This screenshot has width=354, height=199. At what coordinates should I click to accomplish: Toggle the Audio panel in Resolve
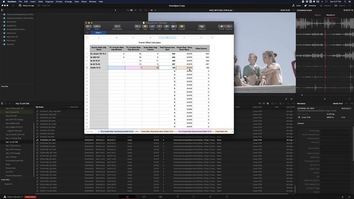pos(296,6)
